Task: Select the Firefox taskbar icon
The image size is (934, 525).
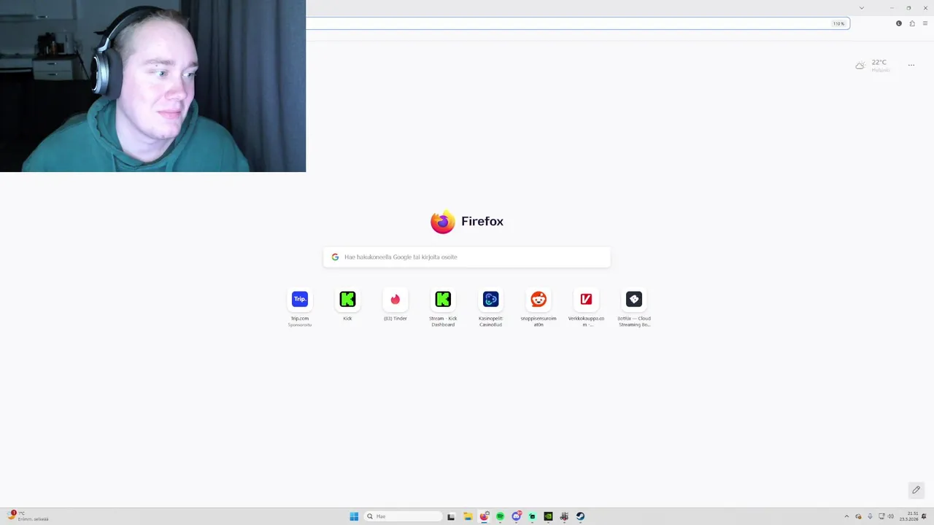Action: [484, 516]
